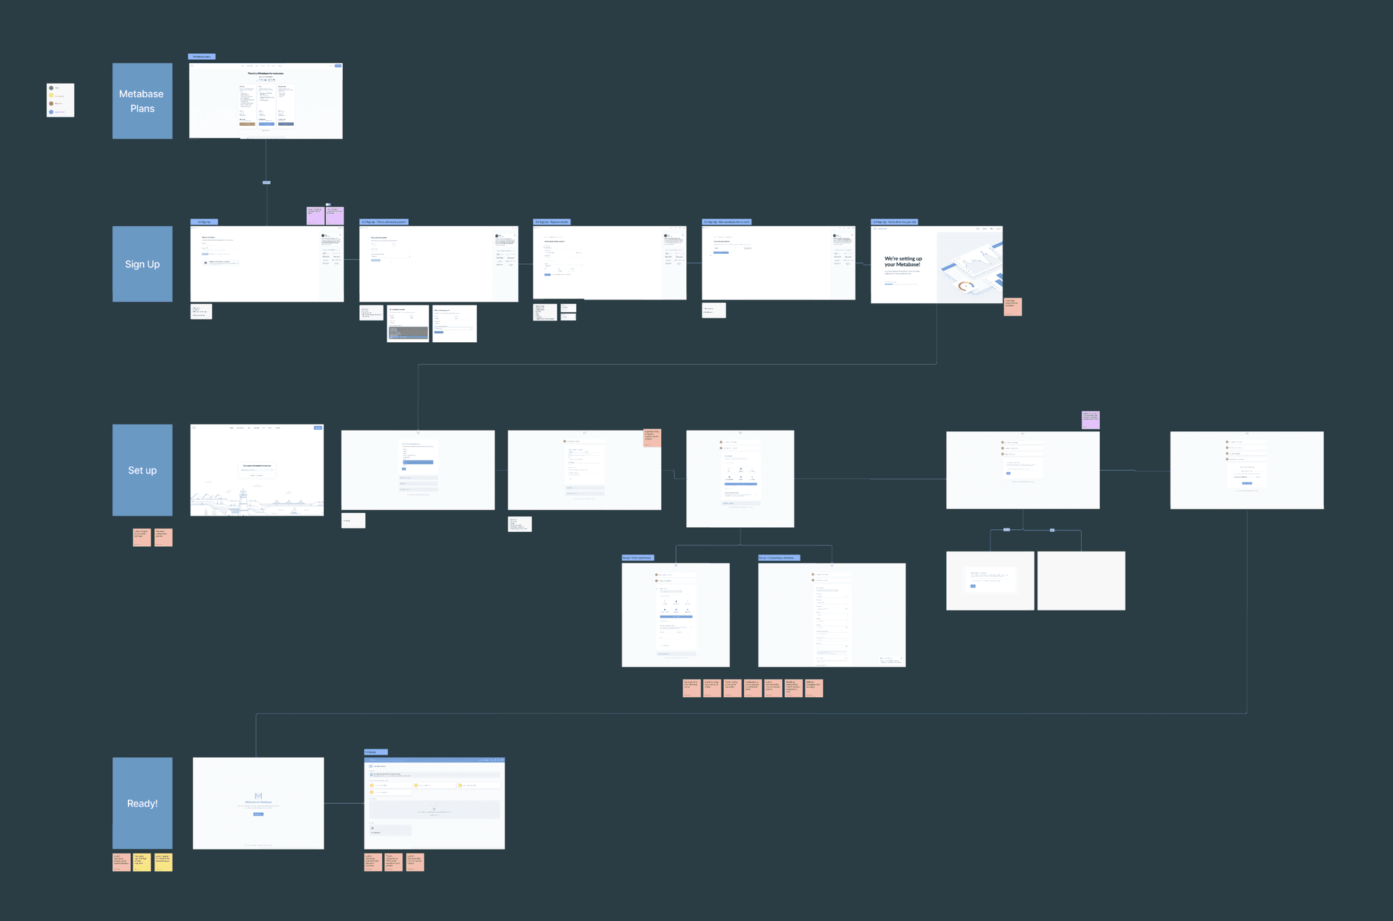
Task: Click the blue dot in the legend
Action: click(x=51, y=112)
